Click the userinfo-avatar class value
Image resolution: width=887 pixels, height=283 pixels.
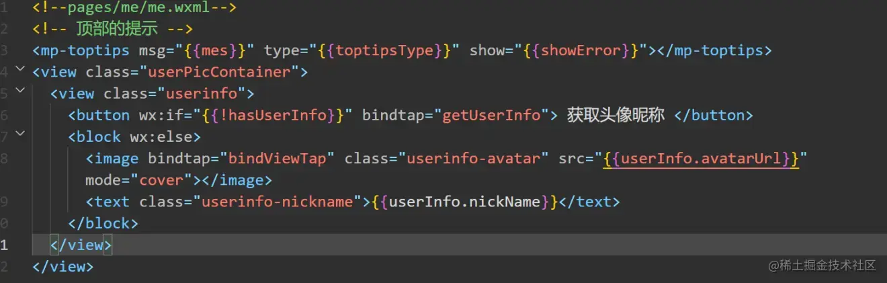click(x=473, y=159)
